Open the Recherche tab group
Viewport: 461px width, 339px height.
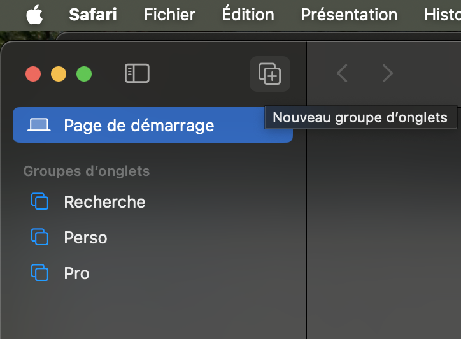point(153,202)
